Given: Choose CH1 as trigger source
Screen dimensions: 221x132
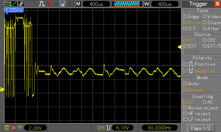Looking at the screenshot, I should pos(190,40).
